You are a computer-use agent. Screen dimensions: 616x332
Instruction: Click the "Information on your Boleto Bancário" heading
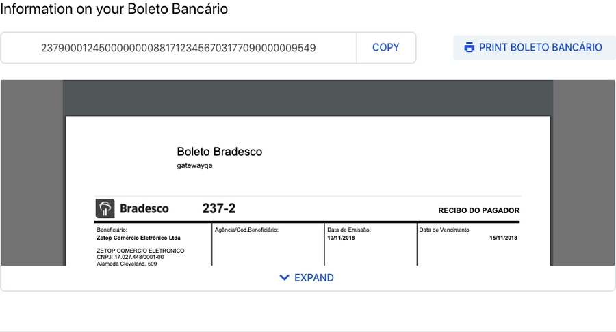pyautogui.click(x=114, y=9)
